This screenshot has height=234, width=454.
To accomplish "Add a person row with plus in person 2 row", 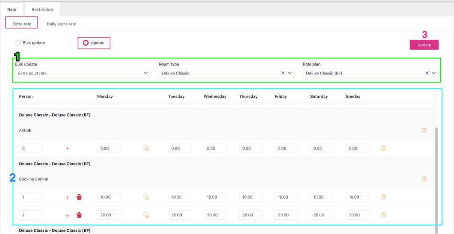I will (x=67, y=215).
